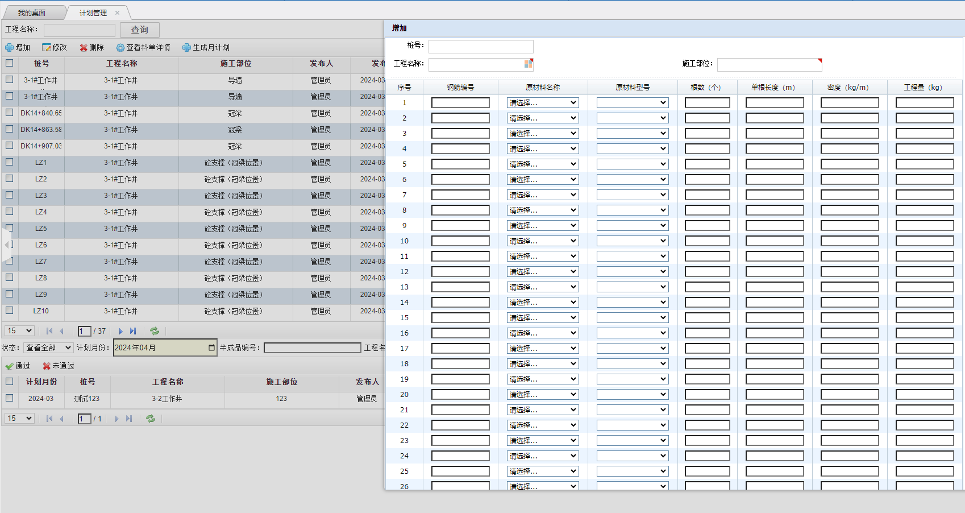Sort by 发布人 column header in upper grid
The height and width of the screenshot is (513, 965).
(322, 64)
